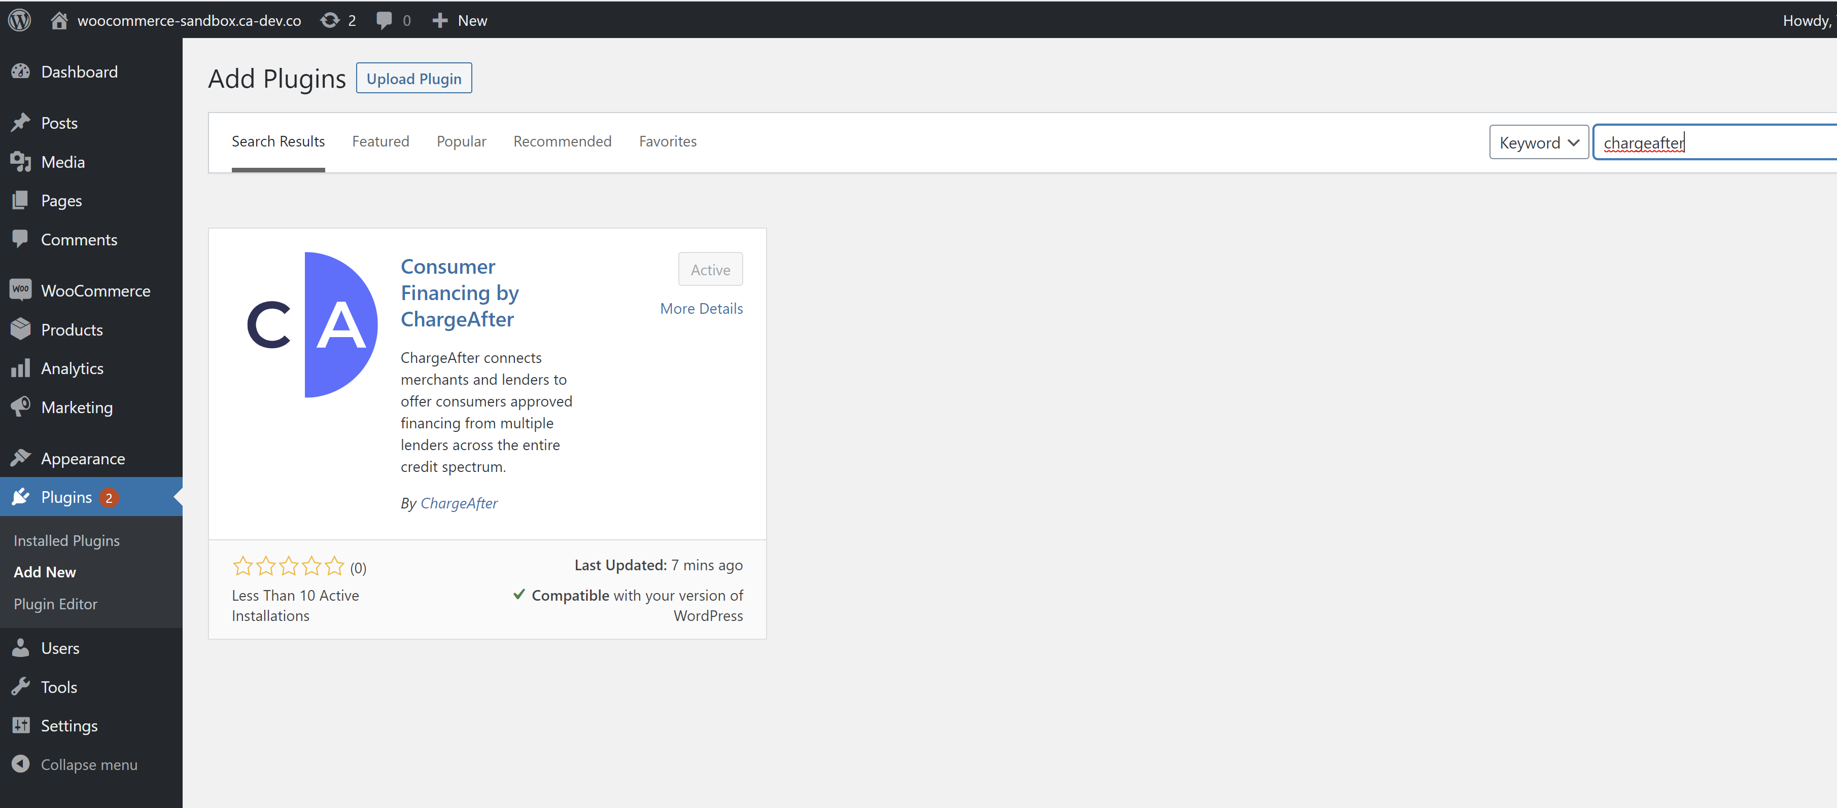
Task: Open the Tools wrench icon
Action: [21, 686]
